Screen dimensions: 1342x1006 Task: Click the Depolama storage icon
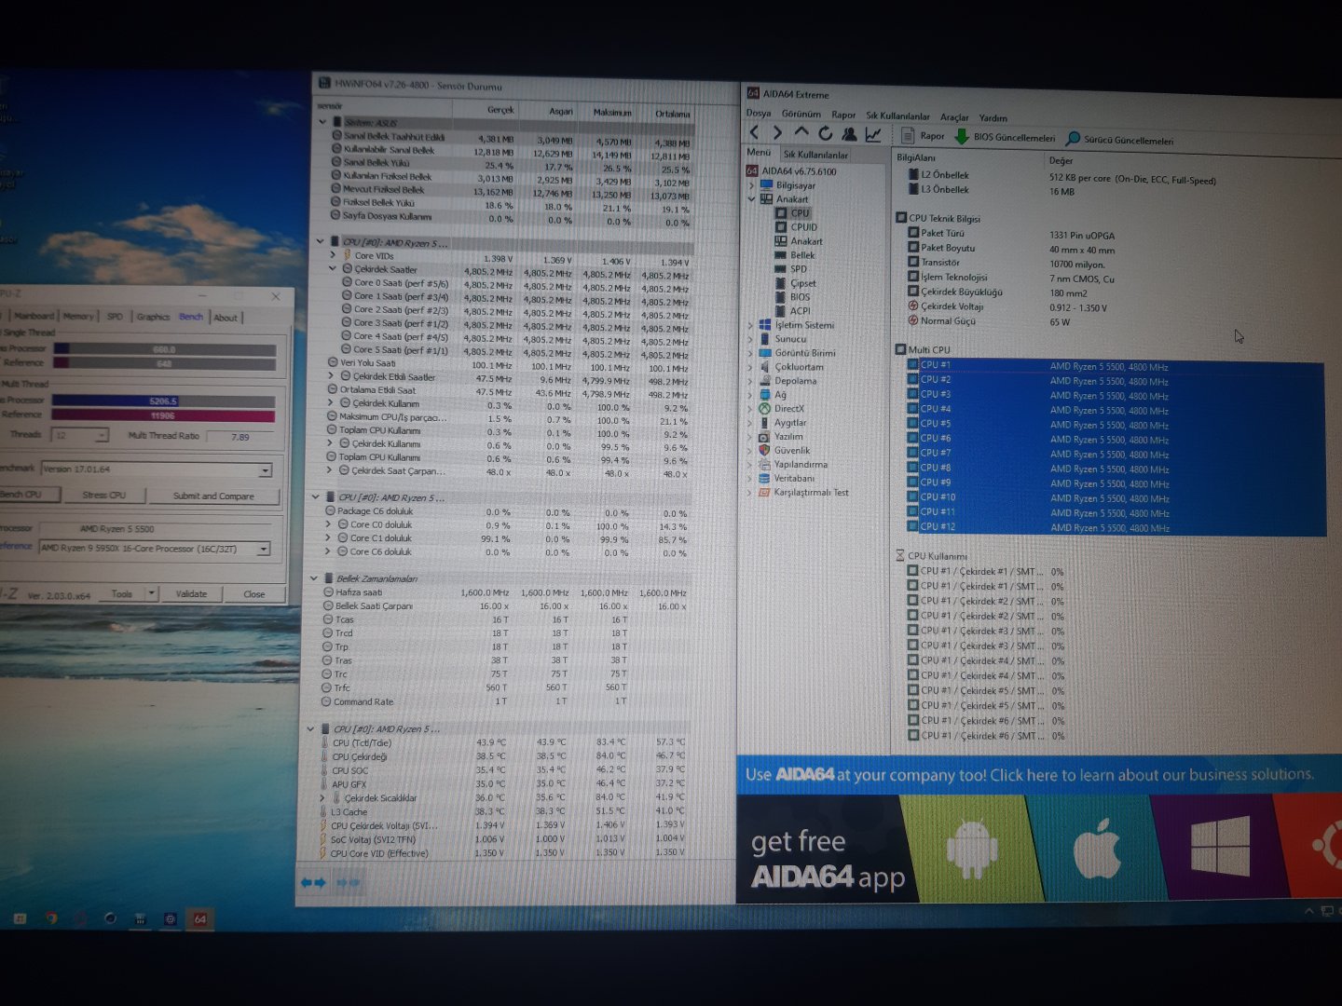[765, 380]
